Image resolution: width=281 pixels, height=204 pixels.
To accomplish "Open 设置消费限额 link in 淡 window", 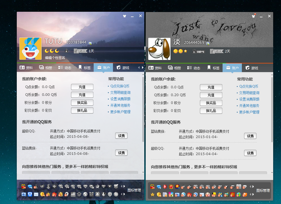I will (x=249, y=99).
